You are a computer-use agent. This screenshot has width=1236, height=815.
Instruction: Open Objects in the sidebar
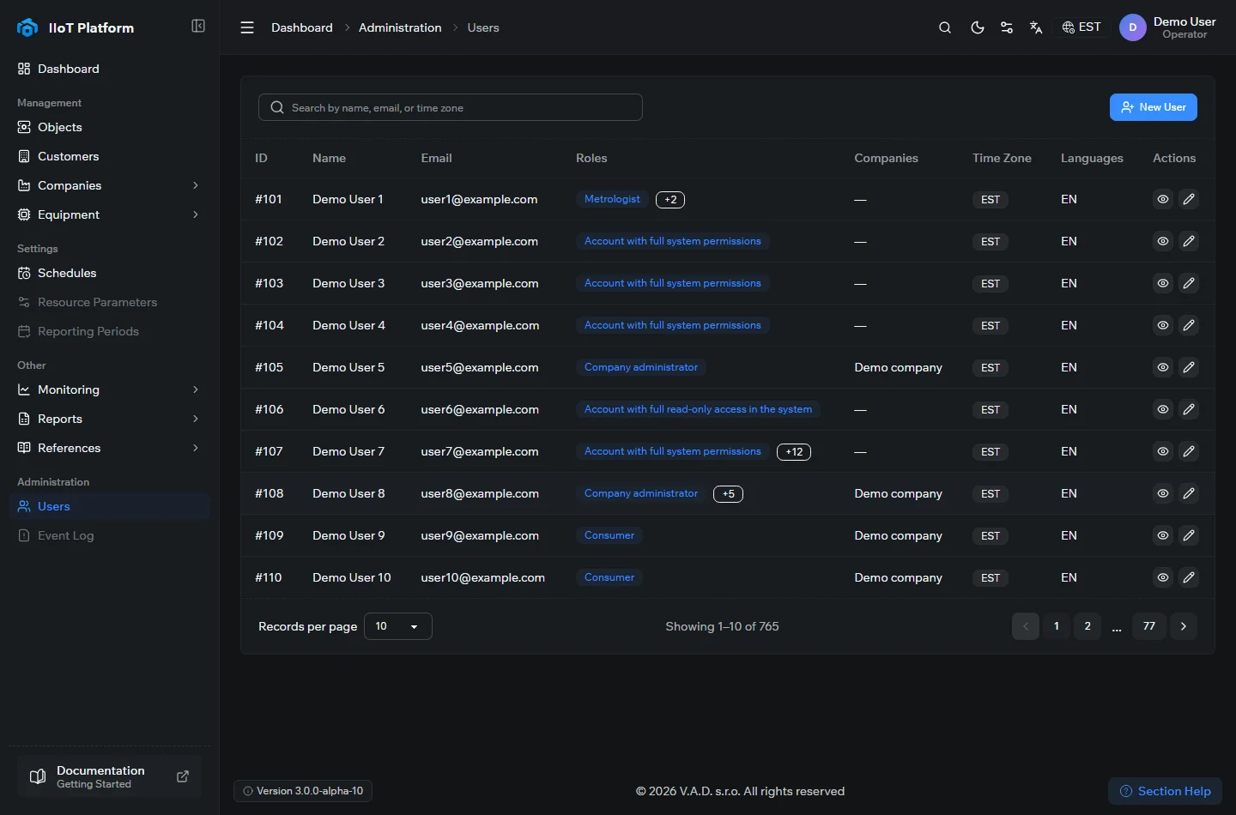(x=109, y=127)
